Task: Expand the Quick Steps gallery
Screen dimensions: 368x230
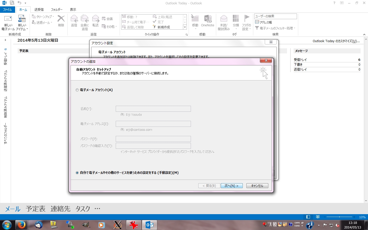Action: point(185,27)
